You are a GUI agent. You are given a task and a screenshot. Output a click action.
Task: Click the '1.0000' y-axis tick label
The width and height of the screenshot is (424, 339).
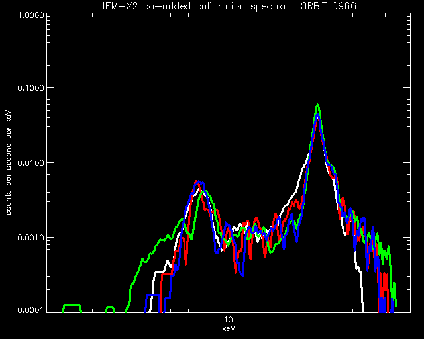(31, 15)
